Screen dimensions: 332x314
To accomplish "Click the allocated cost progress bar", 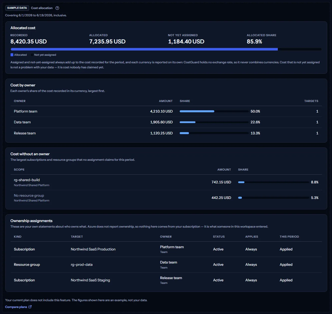I will 166,49.
